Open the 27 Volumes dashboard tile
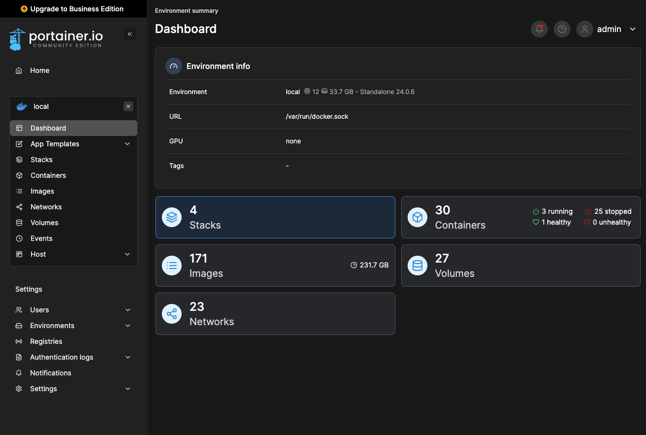The width and height of the screenshot is (646, 435). (x=521, y=266)
